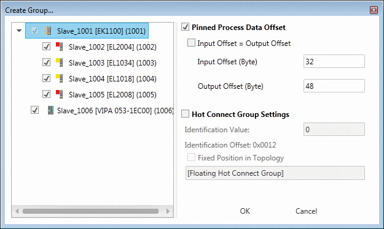Click the horizontal scrollbar right arrow
The width and height of the screenshot is (384, 229).
(168, 211)
